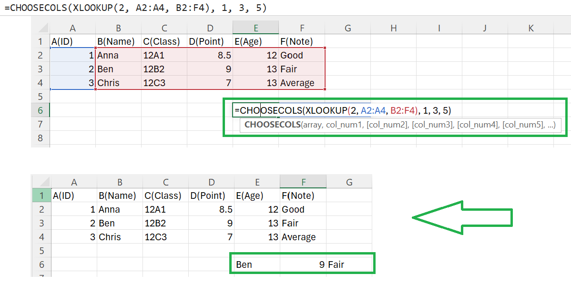The height and width of the screenshot is (284, 571).
Task: Click ID value 3 in the blue-highlighted range
Action: [x=91, y=83]
